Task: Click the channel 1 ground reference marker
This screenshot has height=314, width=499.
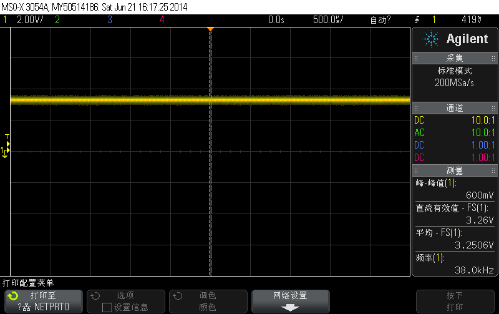Action: pos(4,152)
